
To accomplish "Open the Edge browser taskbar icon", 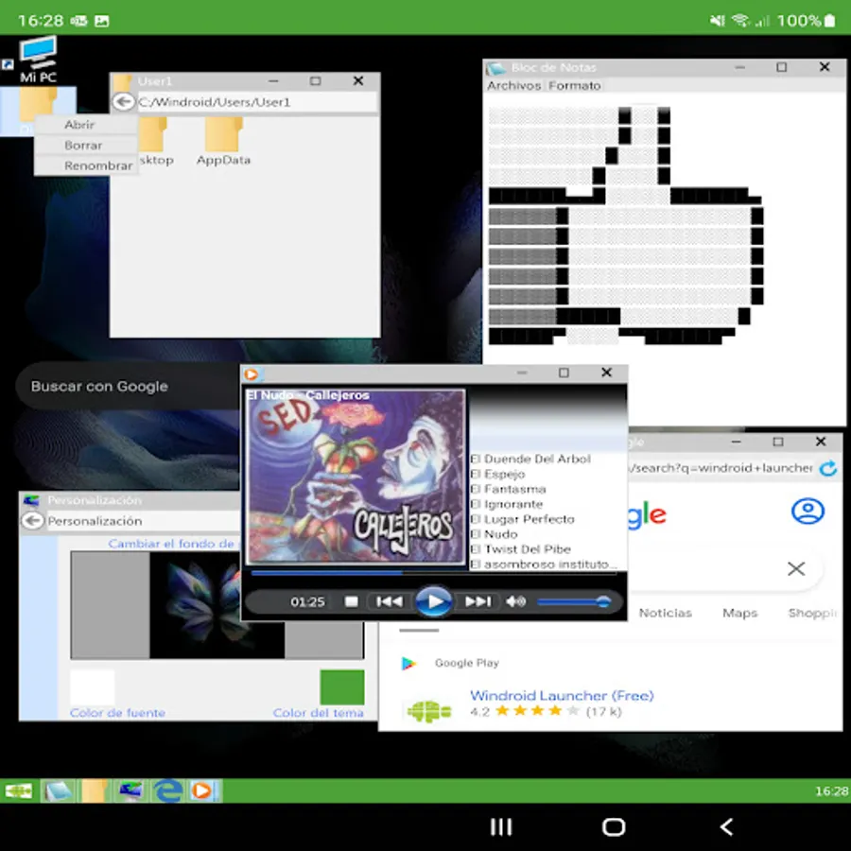I will pos(167,790).
